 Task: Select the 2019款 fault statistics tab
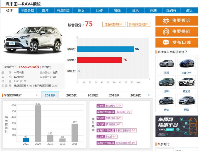[x=93, y=95]
